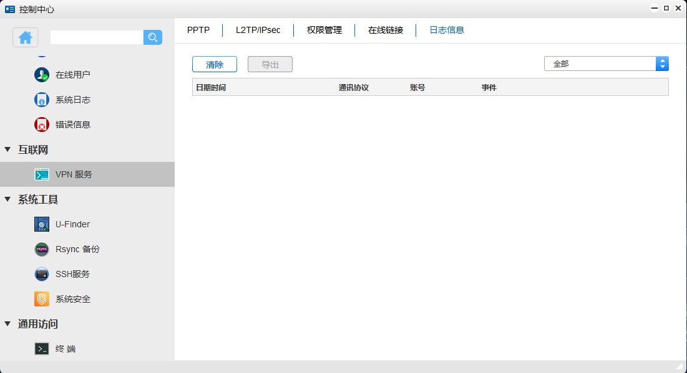
Task: Open SSH服务 icon in sidebar
Action: coord(42,274)
